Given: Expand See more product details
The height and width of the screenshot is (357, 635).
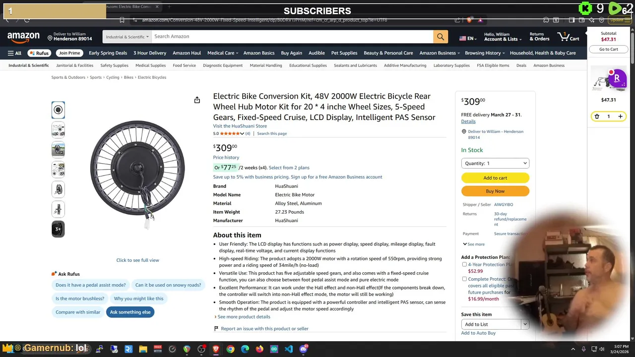Looking at the screenshot, I should [x=244, y=317].
